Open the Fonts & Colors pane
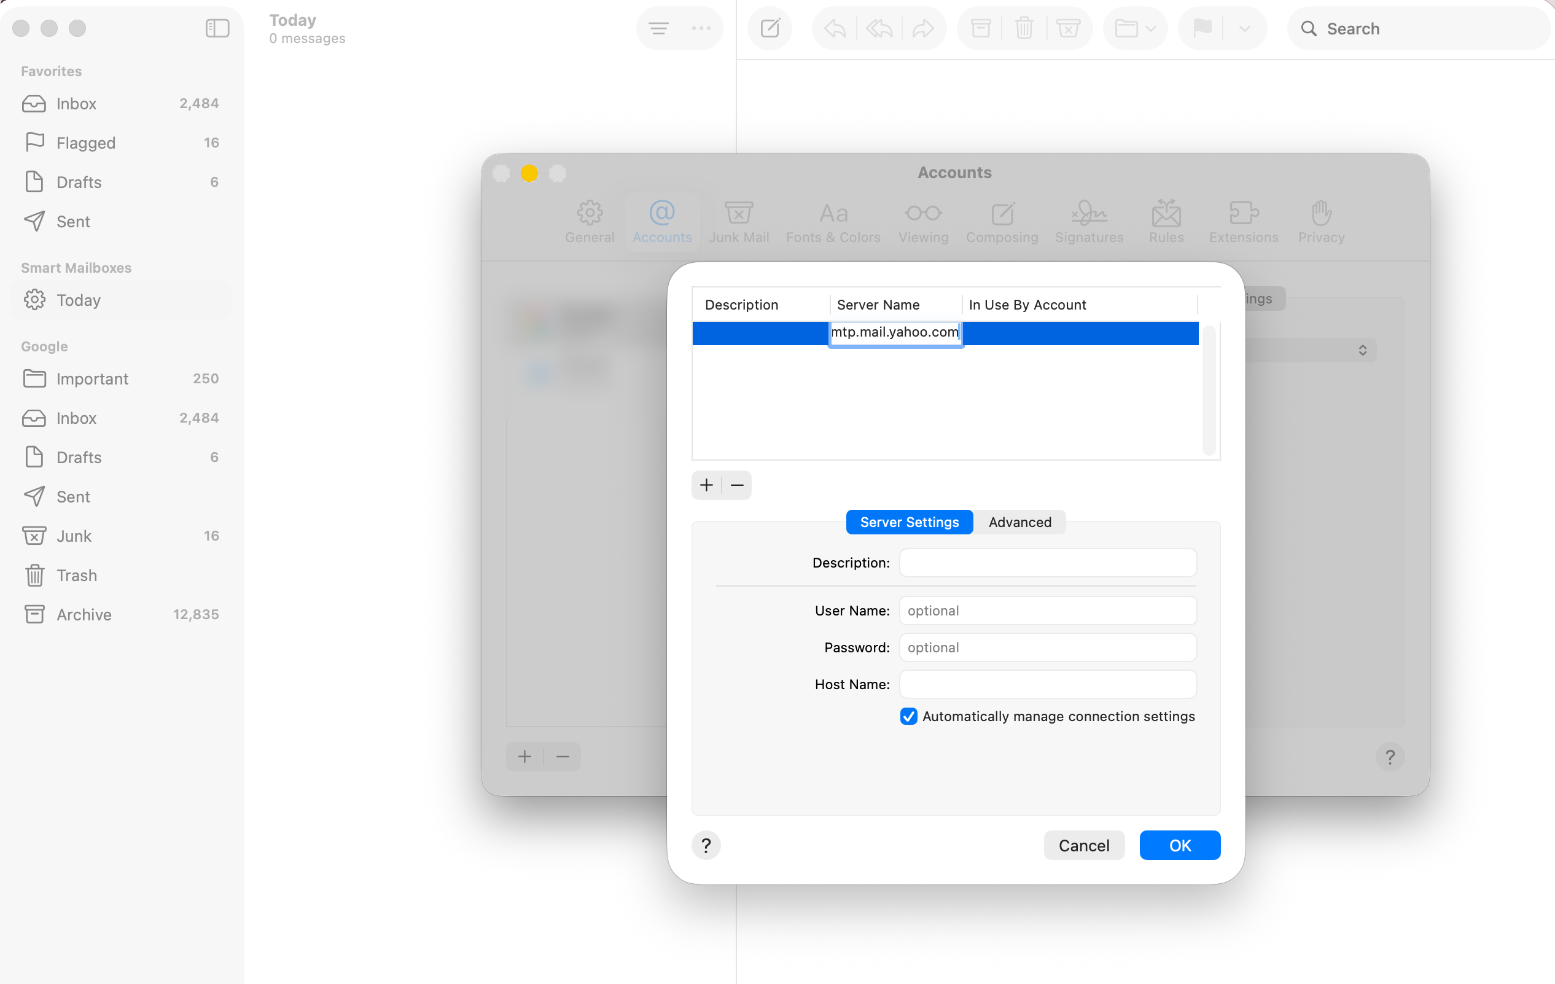This screenshot has width=1555, height=984. click(833, 222)
